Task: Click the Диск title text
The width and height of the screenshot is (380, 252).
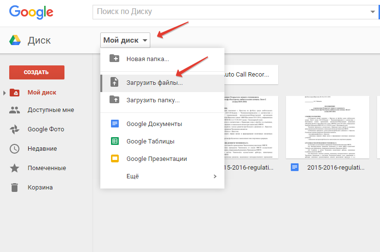Action: (x=39, y=41)
